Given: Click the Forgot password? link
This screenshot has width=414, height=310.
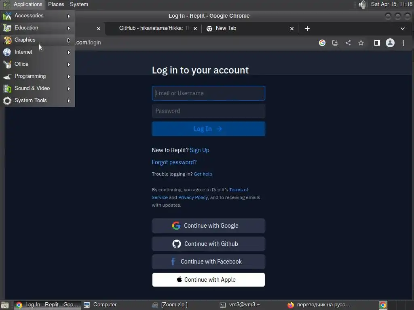Looking at the screenshot, I should [174, 162].
